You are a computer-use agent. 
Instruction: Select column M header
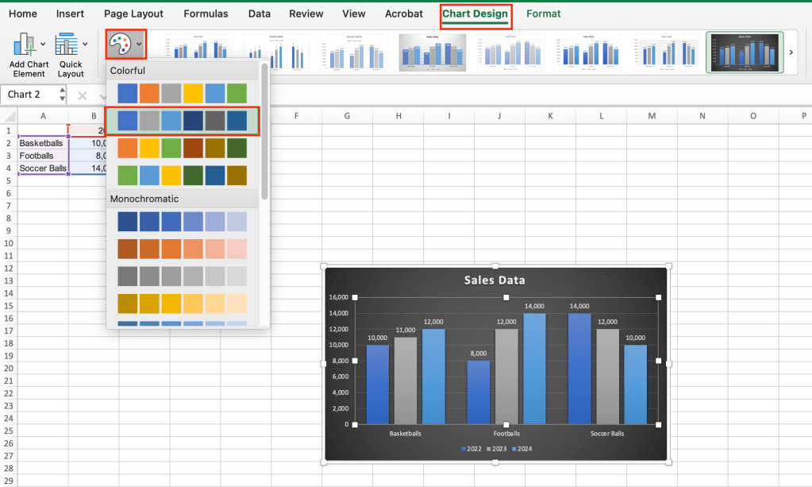point(652,116)
